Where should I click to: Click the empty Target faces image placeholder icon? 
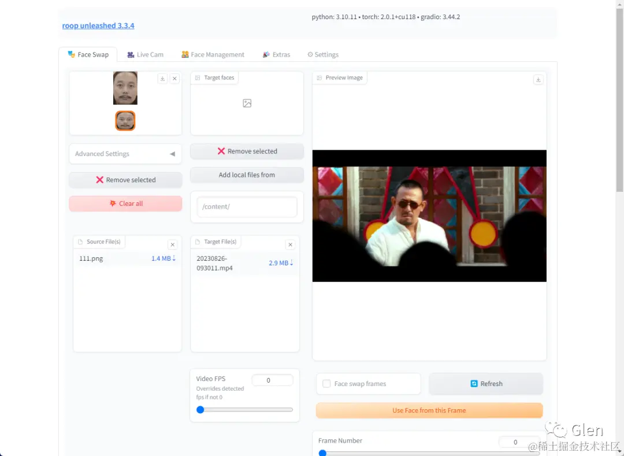click(x=247, y=103)
